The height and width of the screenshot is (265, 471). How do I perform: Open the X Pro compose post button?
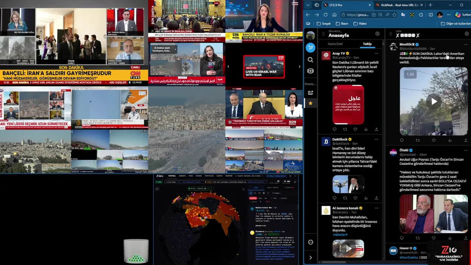[311, 47]
